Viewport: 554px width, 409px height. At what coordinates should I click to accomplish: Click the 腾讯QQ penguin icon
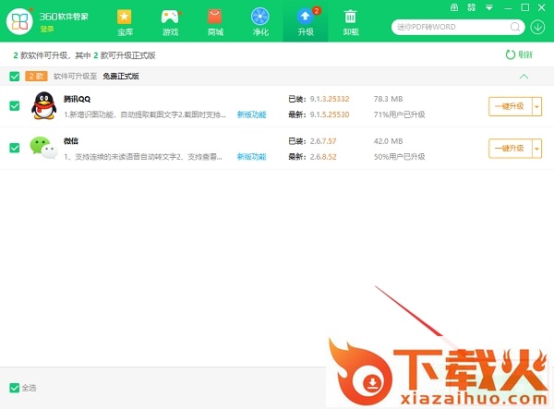(42, 105)
